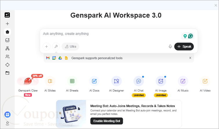Screen dimensions: 219x129
Task: Open the workflow hierarchy icon in sidebar
Action: (8, 48)
